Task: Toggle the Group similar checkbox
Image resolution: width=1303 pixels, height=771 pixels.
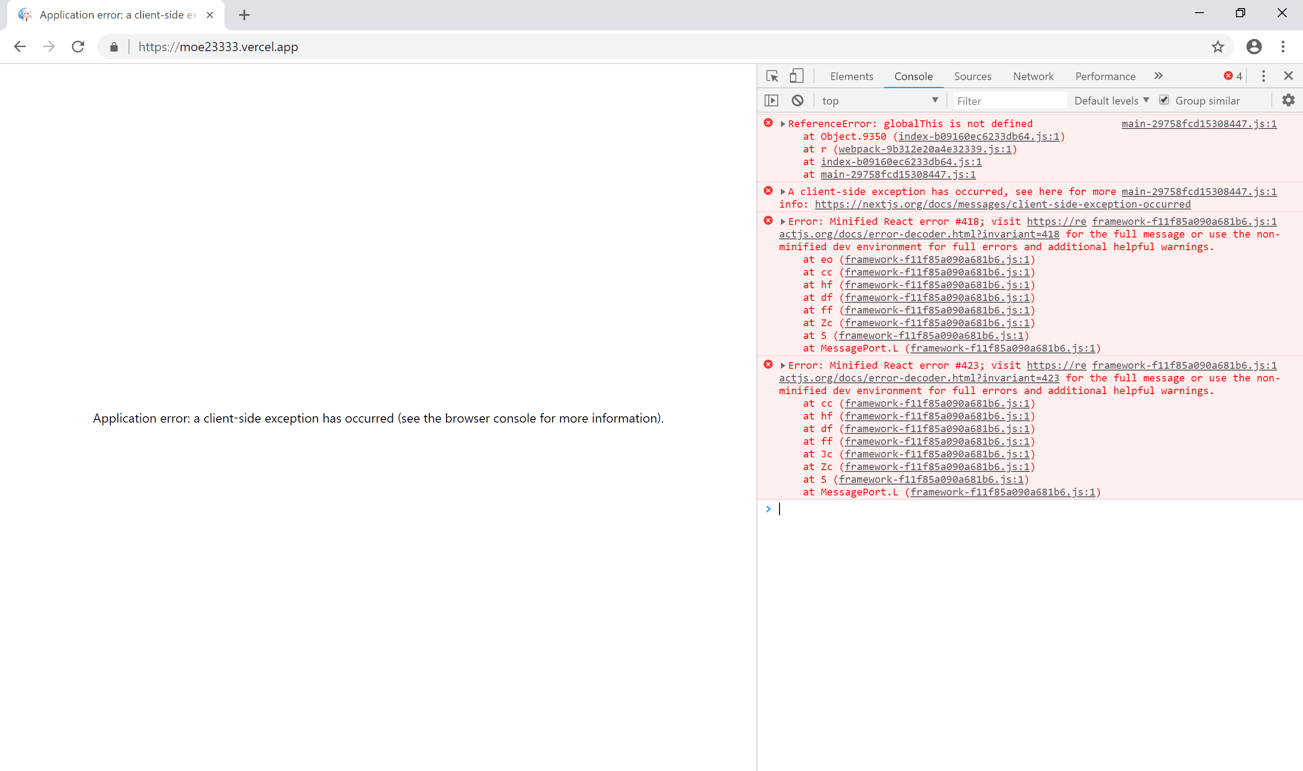Action: click(x=1164, y=100)
